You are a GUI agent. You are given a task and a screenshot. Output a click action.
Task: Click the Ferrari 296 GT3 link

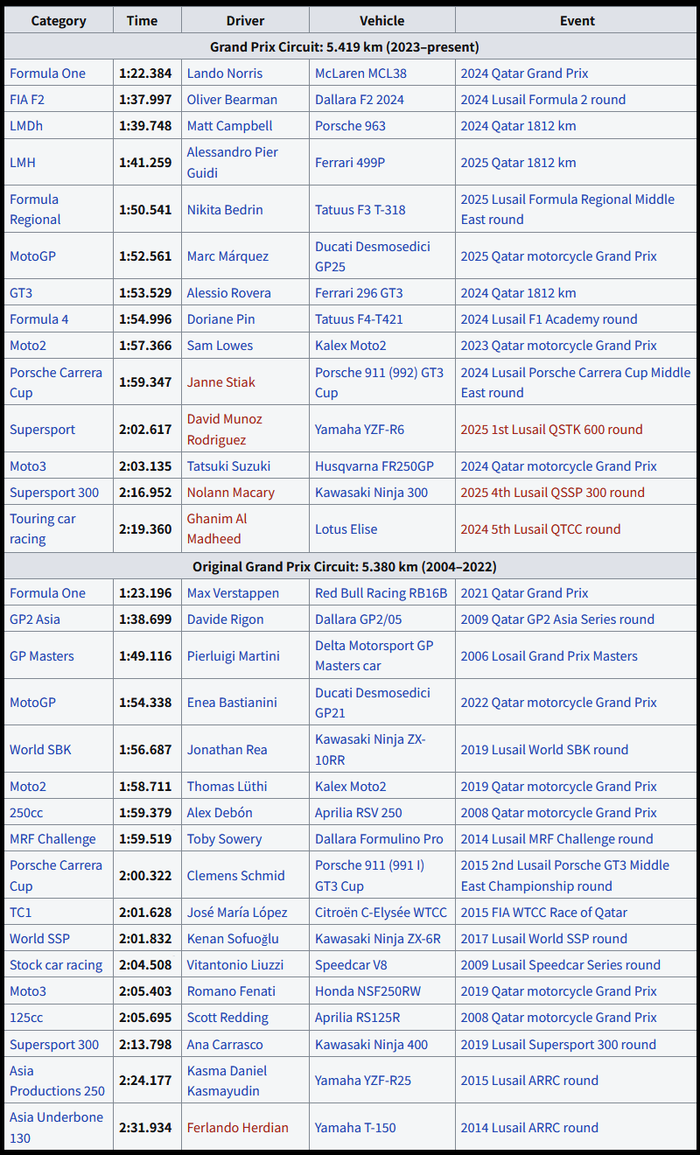point(359,293)
